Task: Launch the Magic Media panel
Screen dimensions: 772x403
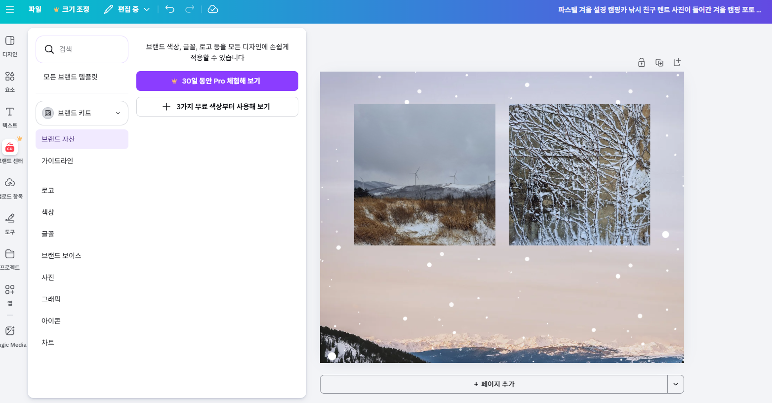Action: [10, 335]
